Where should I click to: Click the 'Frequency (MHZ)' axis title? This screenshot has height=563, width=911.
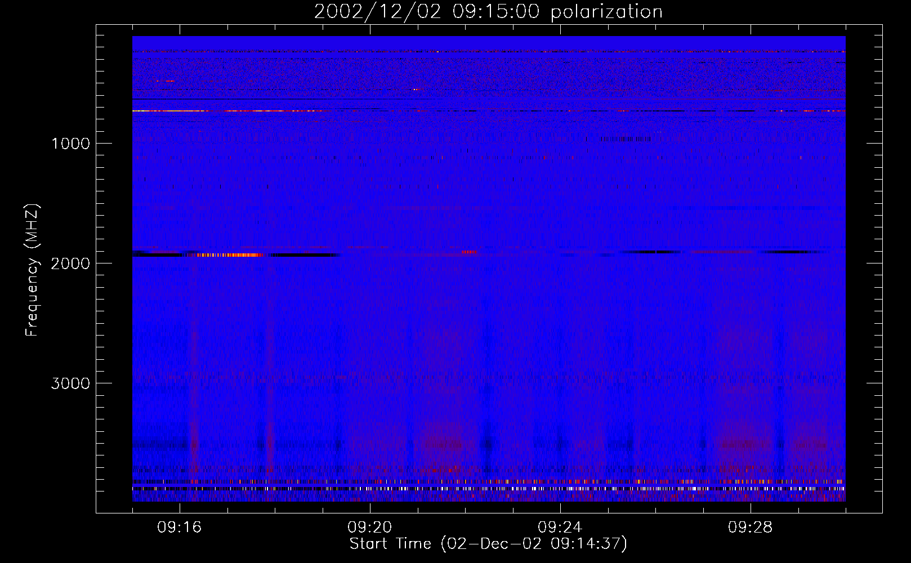click(x=32, y=270)
